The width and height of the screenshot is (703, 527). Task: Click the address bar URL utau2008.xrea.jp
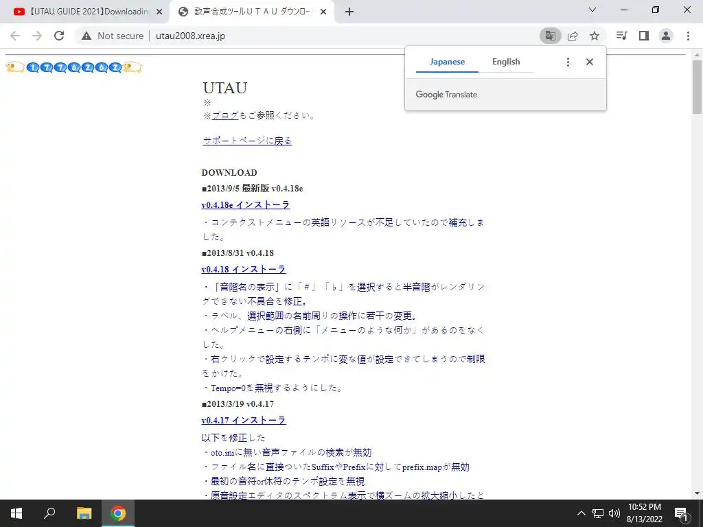[191, 36]
